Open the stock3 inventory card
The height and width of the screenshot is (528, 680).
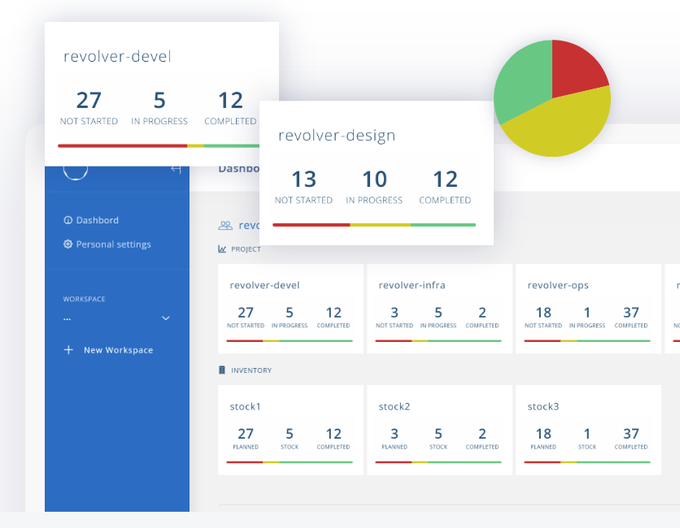[588, 430]
